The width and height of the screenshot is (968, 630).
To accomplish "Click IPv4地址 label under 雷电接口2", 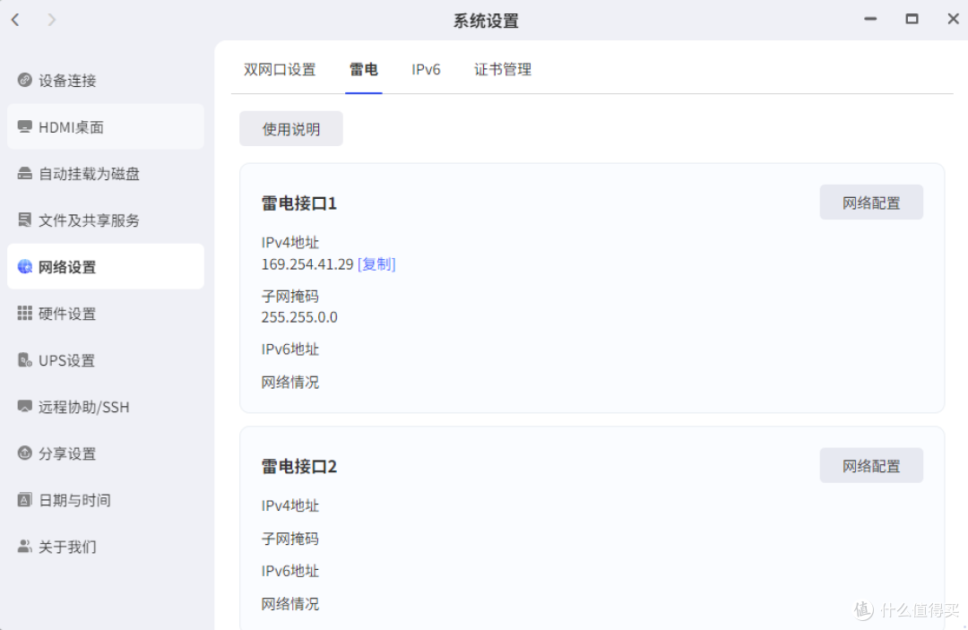I will [290, 505].
